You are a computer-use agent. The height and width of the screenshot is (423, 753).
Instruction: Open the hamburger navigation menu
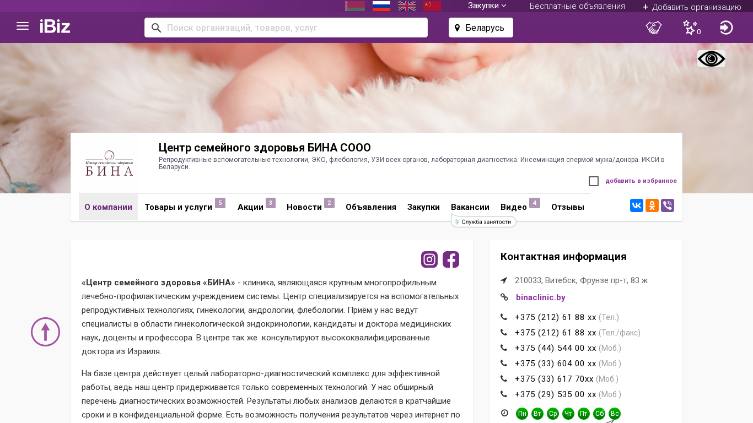(23, 26)
